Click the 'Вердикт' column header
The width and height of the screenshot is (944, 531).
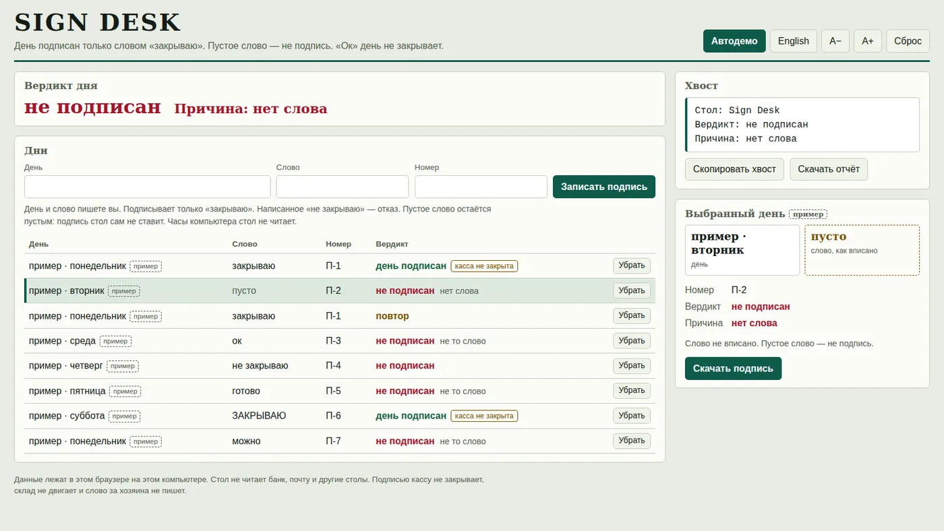[x=392, y=244]
